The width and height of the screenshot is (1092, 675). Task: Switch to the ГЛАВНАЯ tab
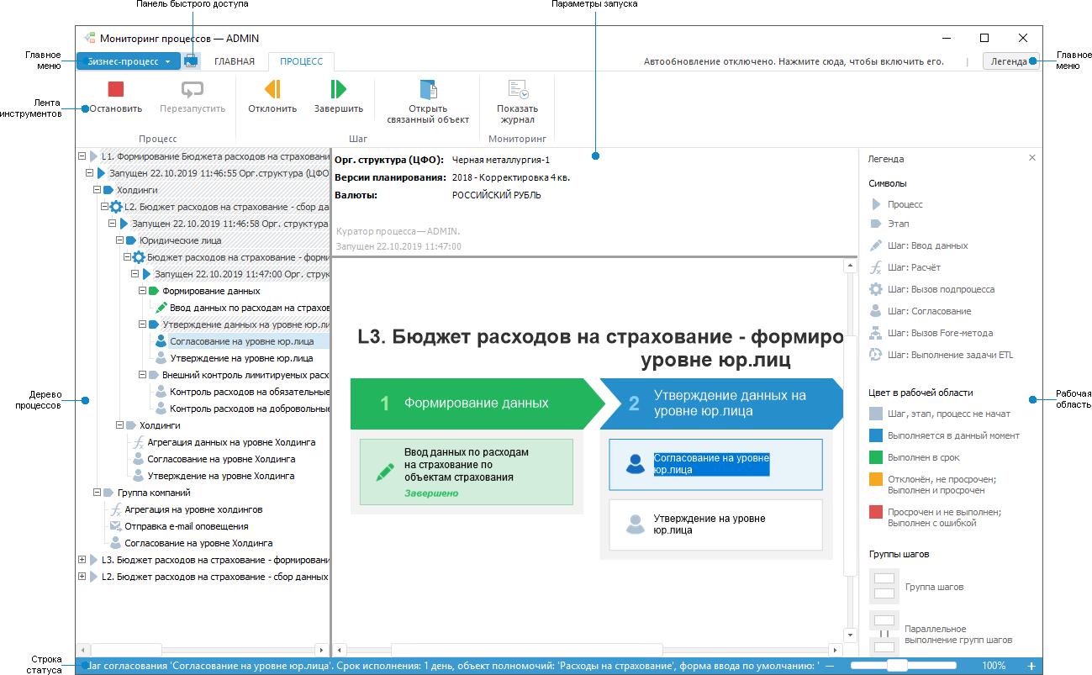pos(236,61)
